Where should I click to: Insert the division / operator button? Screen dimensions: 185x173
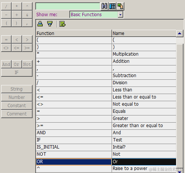tap(6, 6)
